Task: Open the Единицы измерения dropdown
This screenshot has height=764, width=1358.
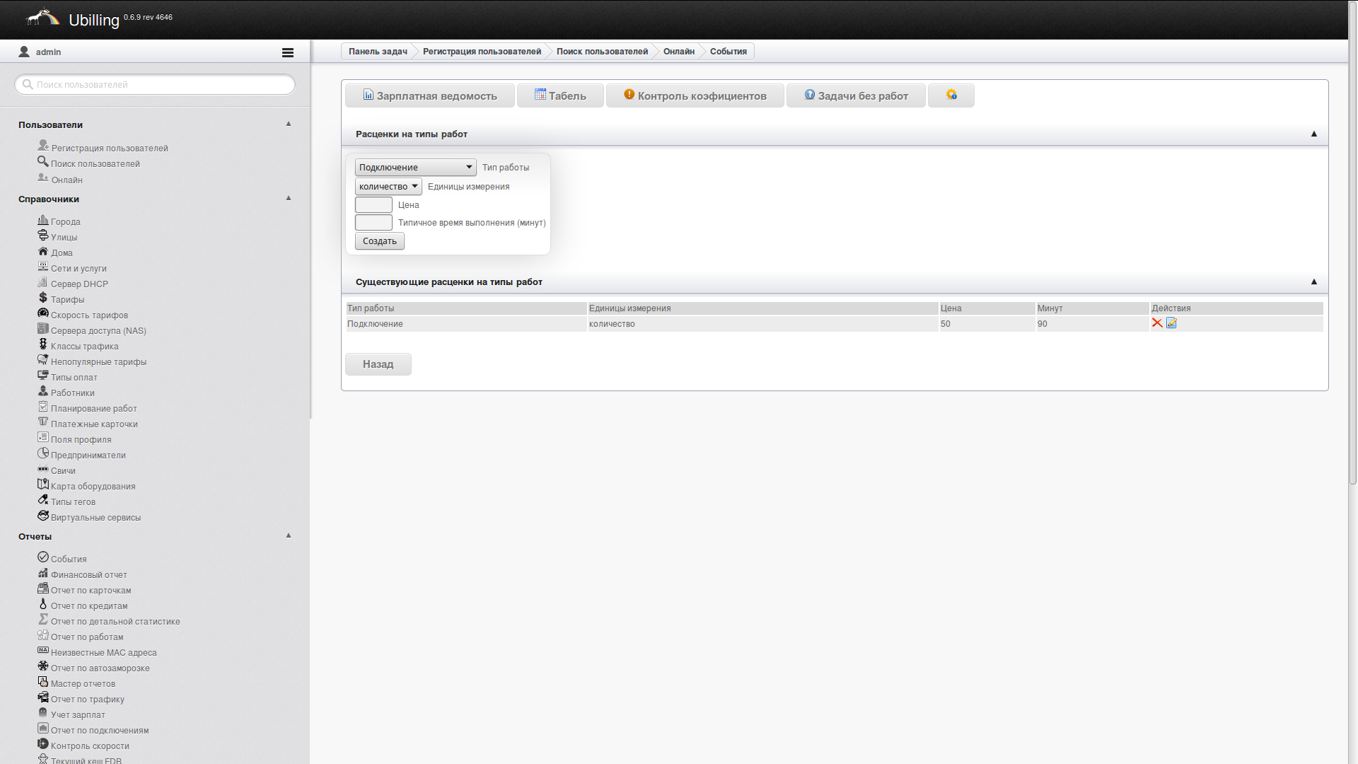Action: point(388,187)
